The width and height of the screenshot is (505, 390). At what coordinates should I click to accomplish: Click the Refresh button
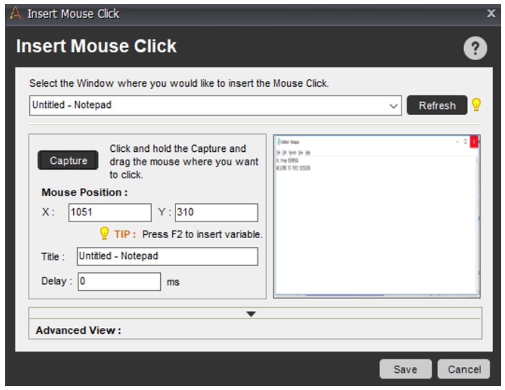pyautogui.click(x=437, y=105)
